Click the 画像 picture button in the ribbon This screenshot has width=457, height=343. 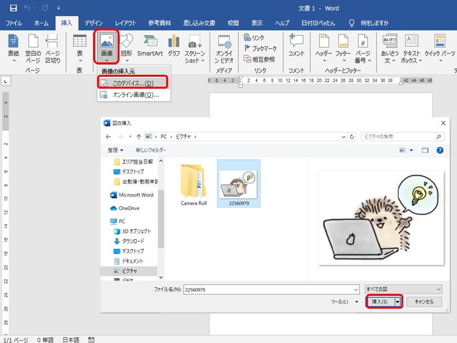[x=107, y=47]
